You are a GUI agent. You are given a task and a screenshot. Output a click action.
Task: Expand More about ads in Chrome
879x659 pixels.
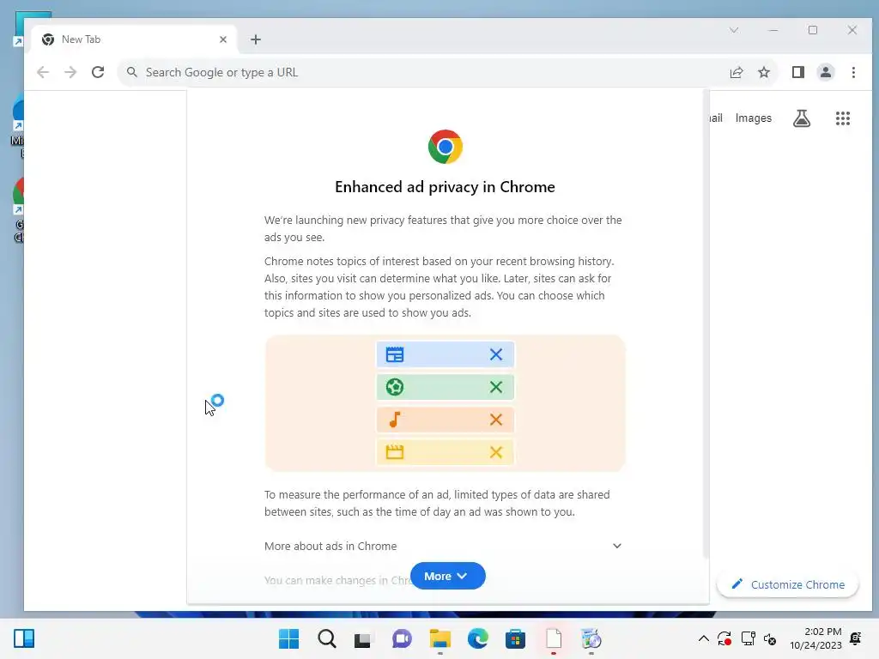click(443, 546)
